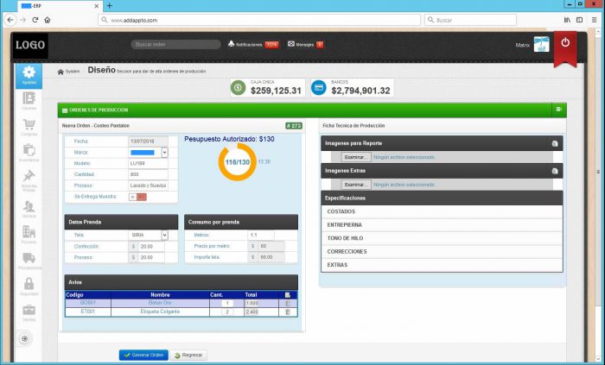Expand the TONO DE HILO section
This screenshot has width=605, height=365.
(441, 238)
